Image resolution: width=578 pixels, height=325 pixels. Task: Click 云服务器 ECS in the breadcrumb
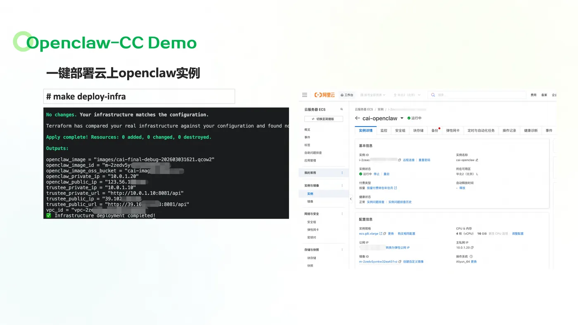364,109
